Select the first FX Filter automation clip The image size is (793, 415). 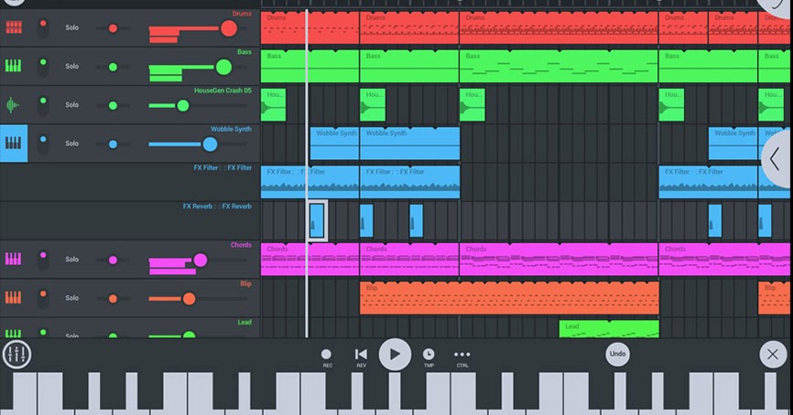click(x=310, y=182)
